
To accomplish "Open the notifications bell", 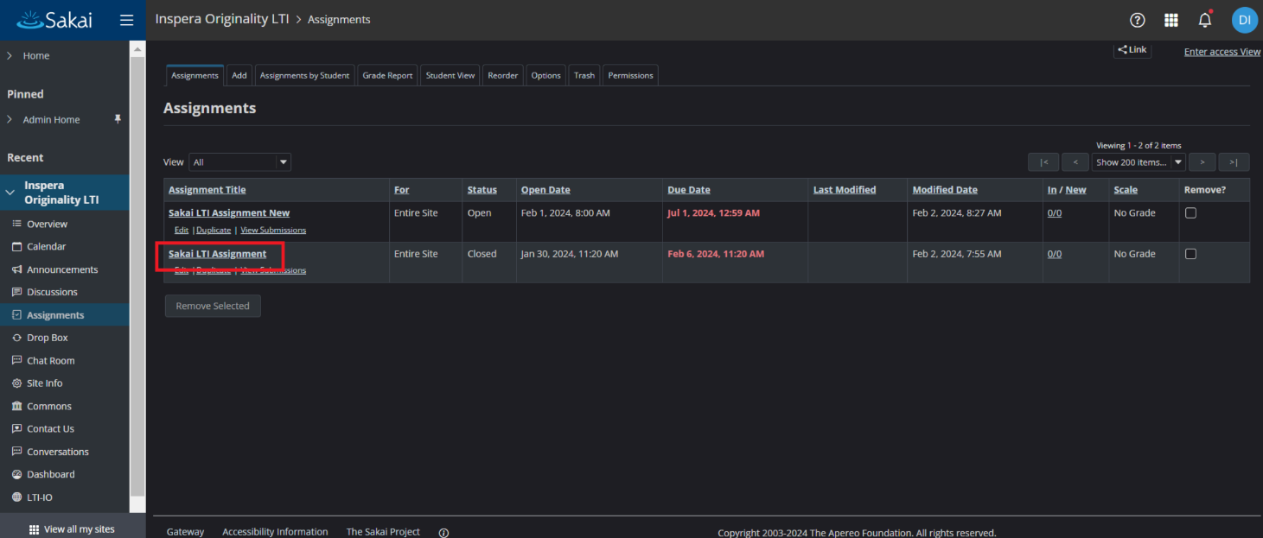I will [x=1204, y=20].
